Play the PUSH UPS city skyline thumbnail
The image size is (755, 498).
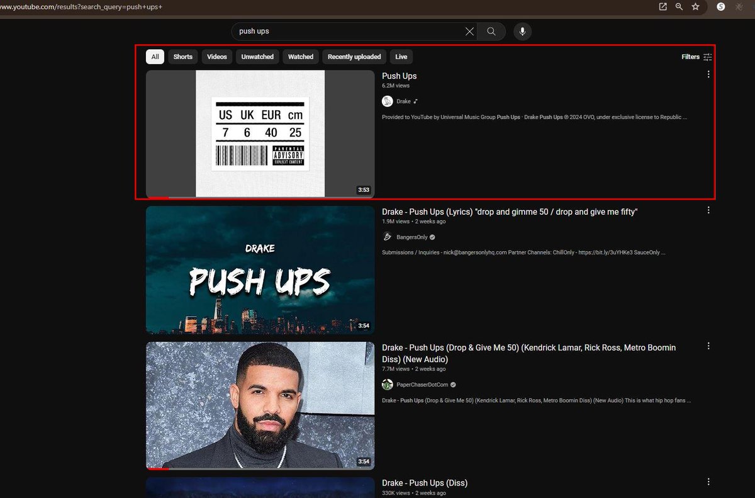(260, 270)
